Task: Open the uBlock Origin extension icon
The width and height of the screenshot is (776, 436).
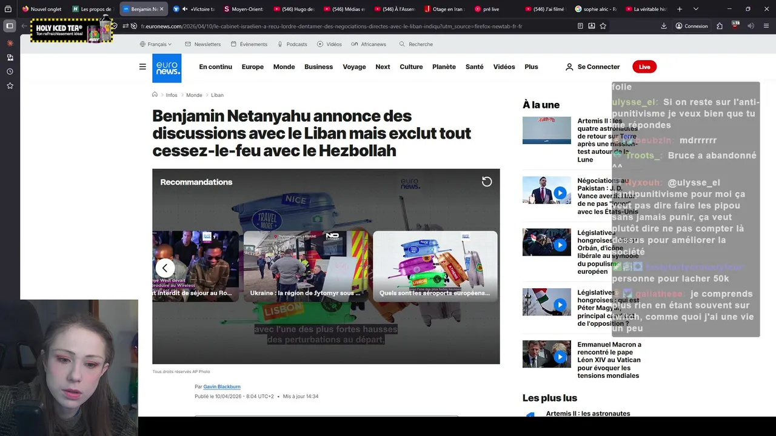Action: point(735,25)
